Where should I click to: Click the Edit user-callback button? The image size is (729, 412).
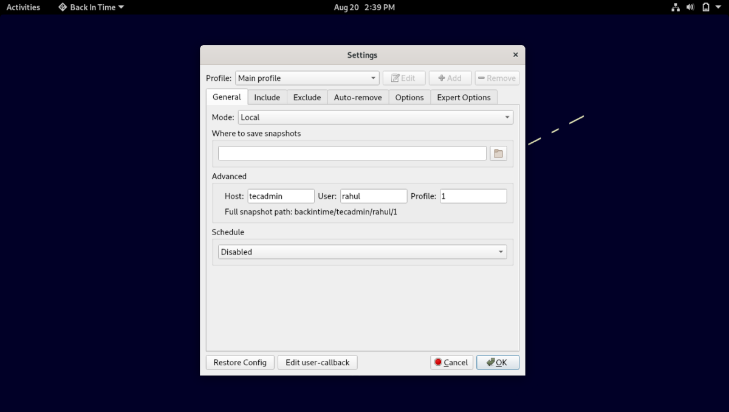317,363
